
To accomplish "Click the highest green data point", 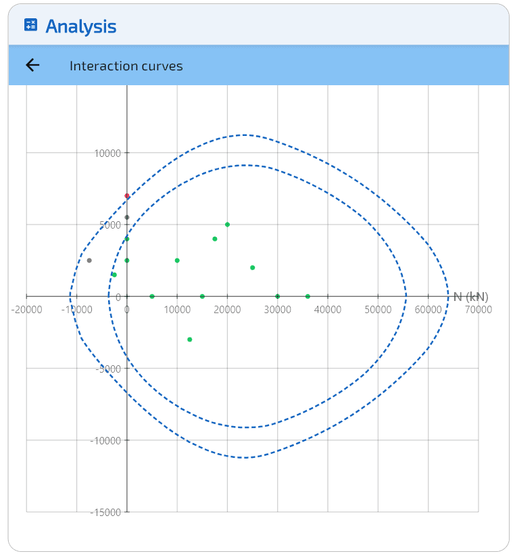I will 227,225.
